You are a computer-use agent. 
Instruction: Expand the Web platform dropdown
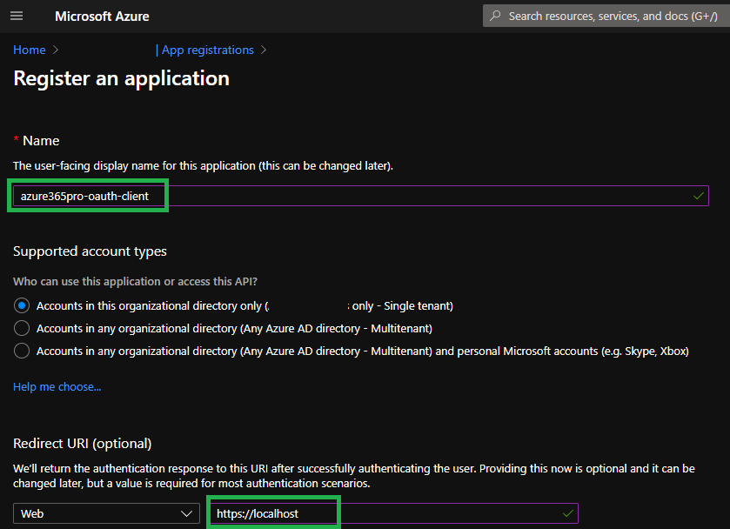tap(107, 513)
